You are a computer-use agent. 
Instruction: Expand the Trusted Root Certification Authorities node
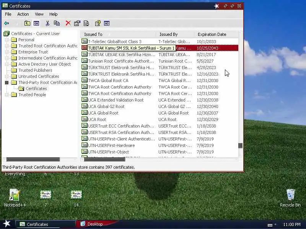pos(7,46)
